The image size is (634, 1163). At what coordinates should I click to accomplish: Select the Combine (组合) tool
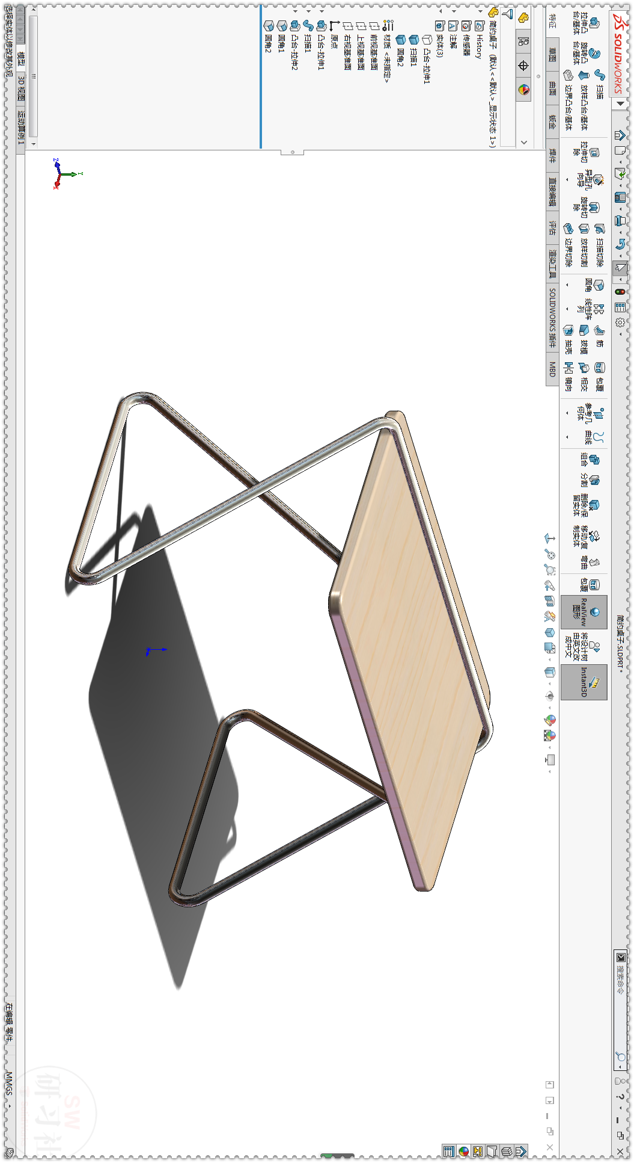click(x=590, y=460)
